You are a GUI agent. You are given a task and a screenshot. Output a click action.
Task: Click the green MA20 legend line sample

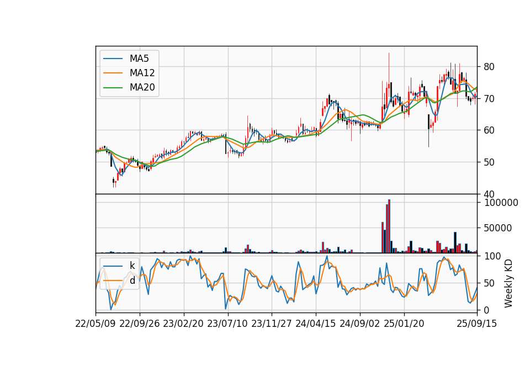[x=113, y=88]
